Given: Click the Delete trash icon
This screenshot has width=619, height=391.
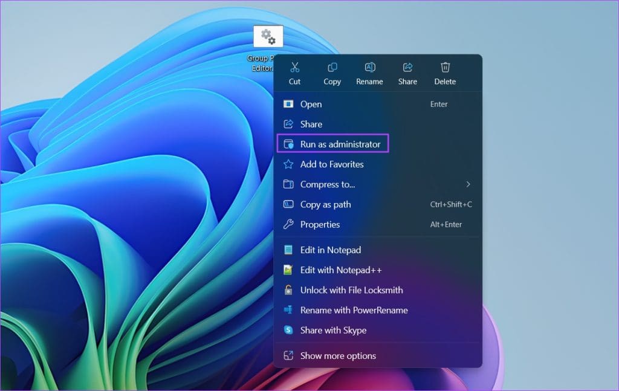Looking at the screenshot, I should 445,67.
